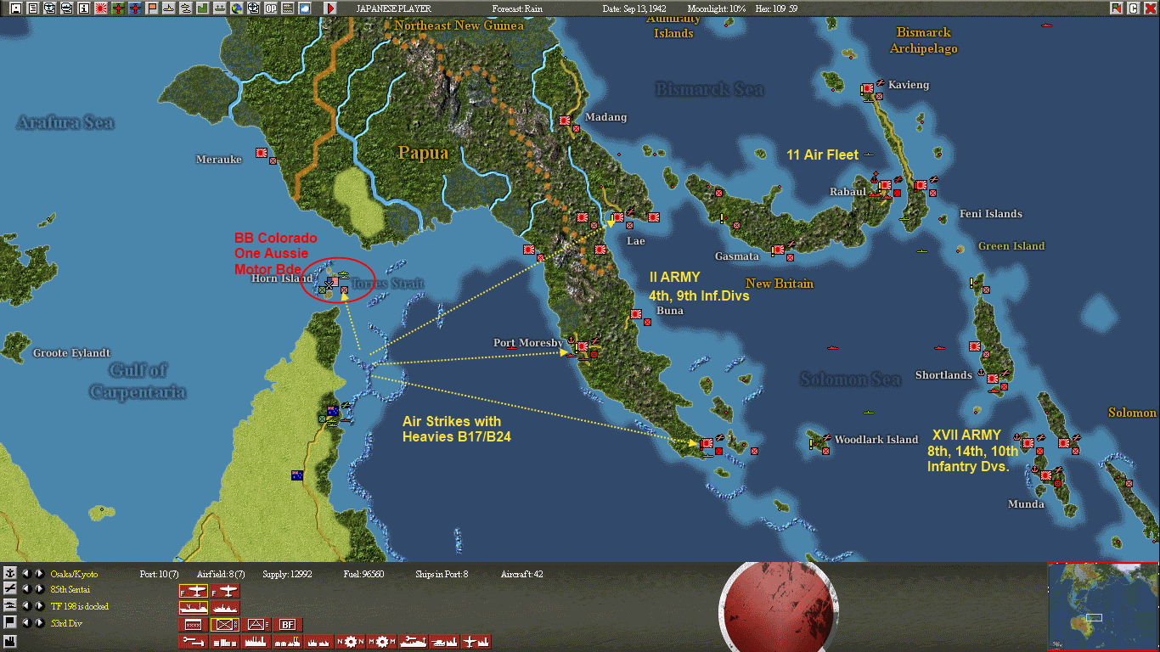Go to air group after 85th Sentai
The height and width of the screenshot is (652, 1160).
pyautogui.click(x=40, y=589)
